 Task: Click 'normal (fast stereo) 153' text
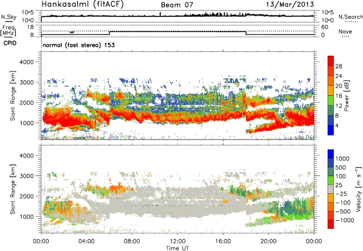coord(78,45)
